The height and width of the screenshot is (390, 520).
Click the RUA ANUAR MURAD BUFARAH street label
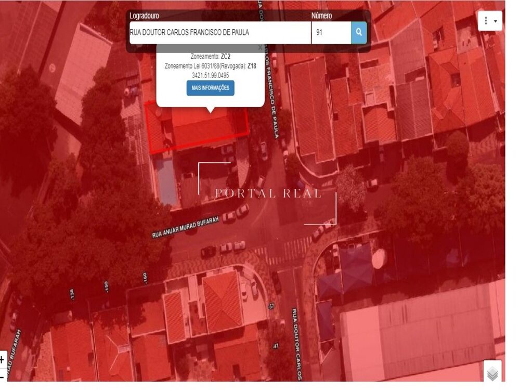click(186, 227)
